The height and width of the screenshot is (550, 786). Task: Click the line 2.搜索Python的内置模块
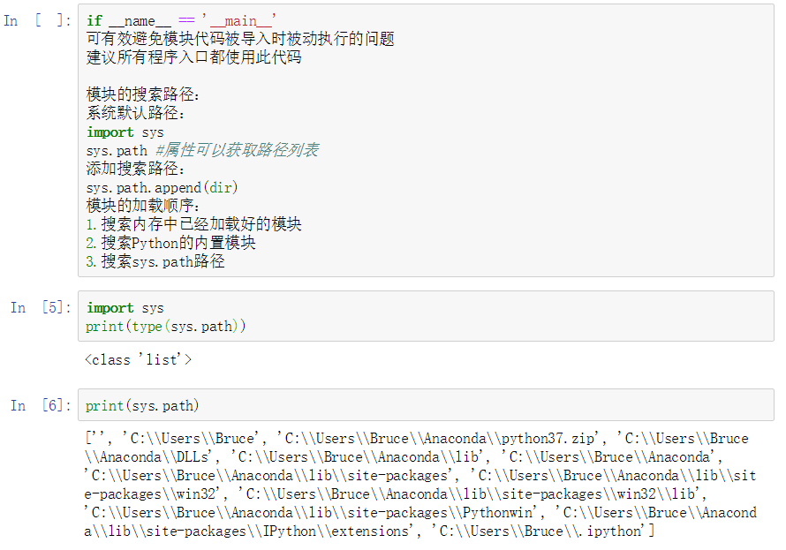(x=170, y=243)
